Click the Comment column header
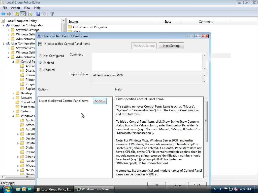This screenshot has height=193, width=258. coord(206,22)
